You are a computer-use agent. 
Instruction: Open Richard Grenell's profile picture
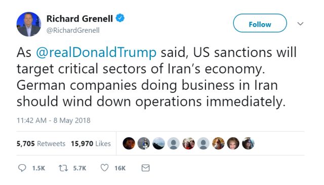[29, 24]
